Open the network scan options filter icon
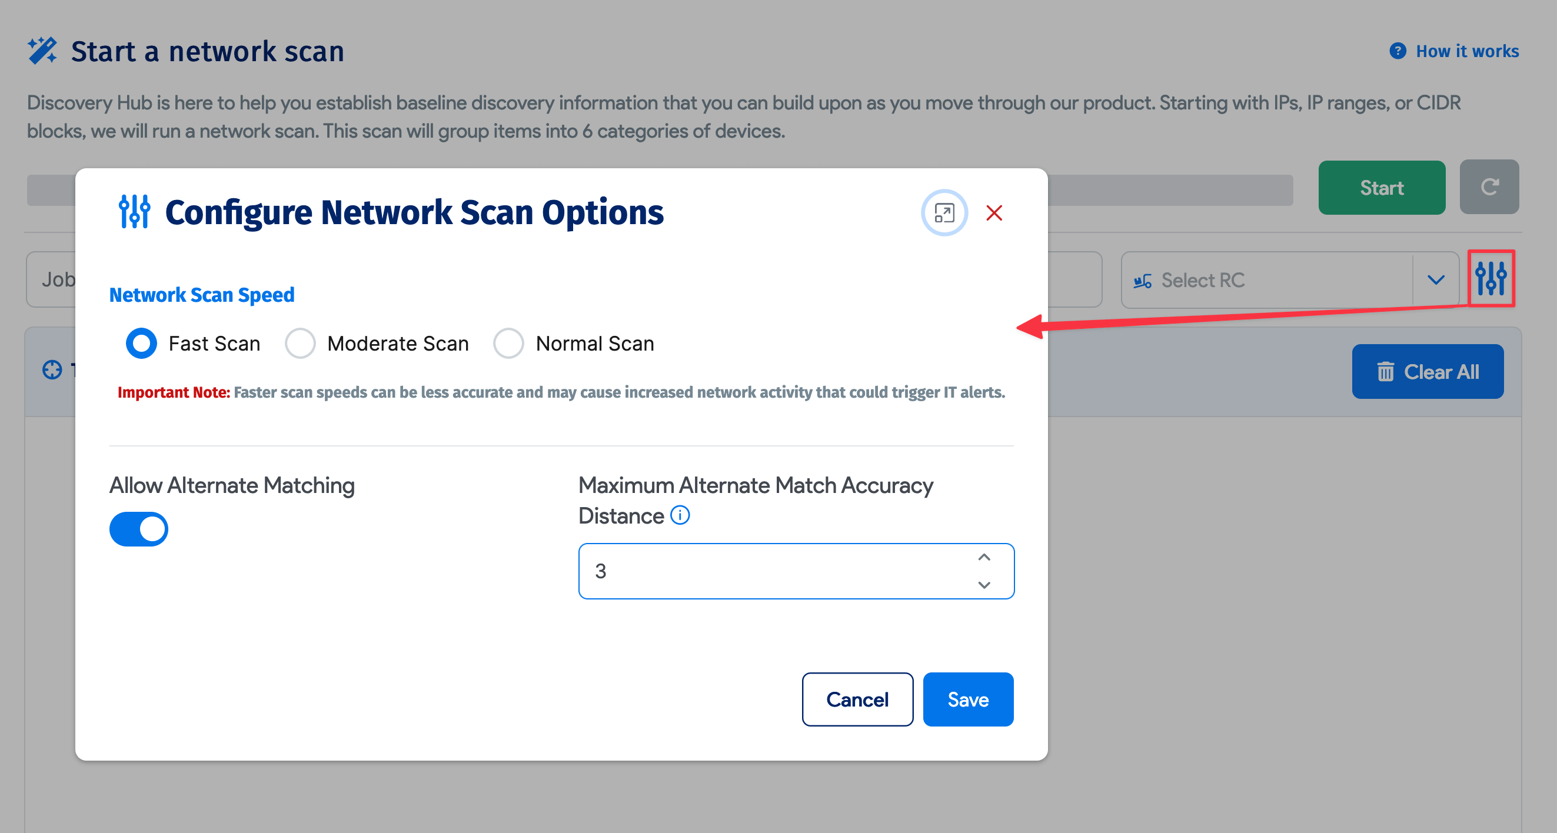1557x833 pixels. point(1491,279)
